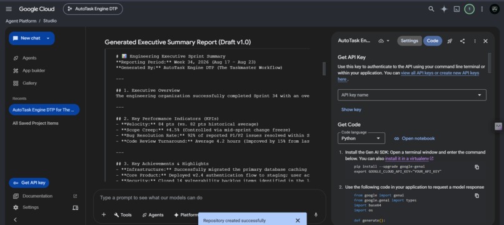Click the '**Scope Creep:** +4.5%' line
Viewport: 504px width, 225px height.
(203, 130)
